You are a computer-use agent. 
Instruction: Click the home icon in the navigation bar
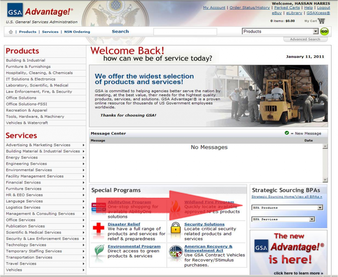coord(11,31)
